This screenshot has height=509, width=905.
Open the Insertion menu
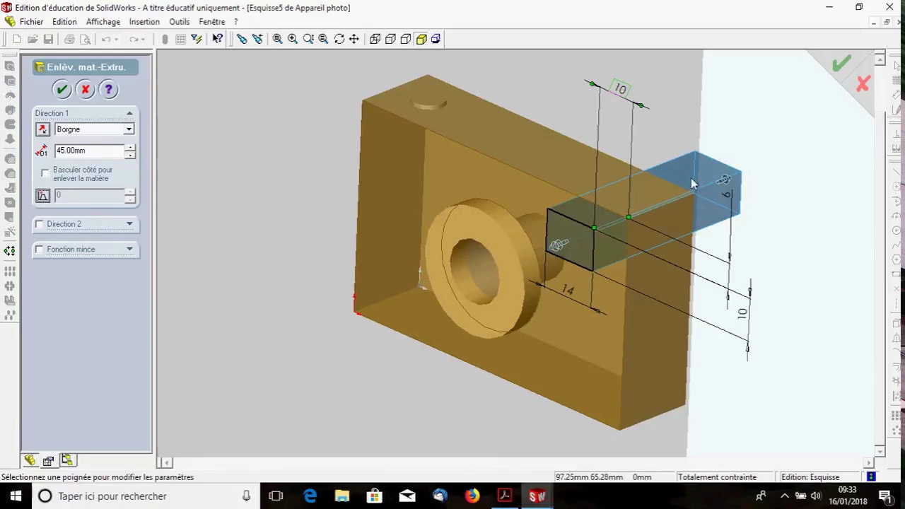point(144,22)
